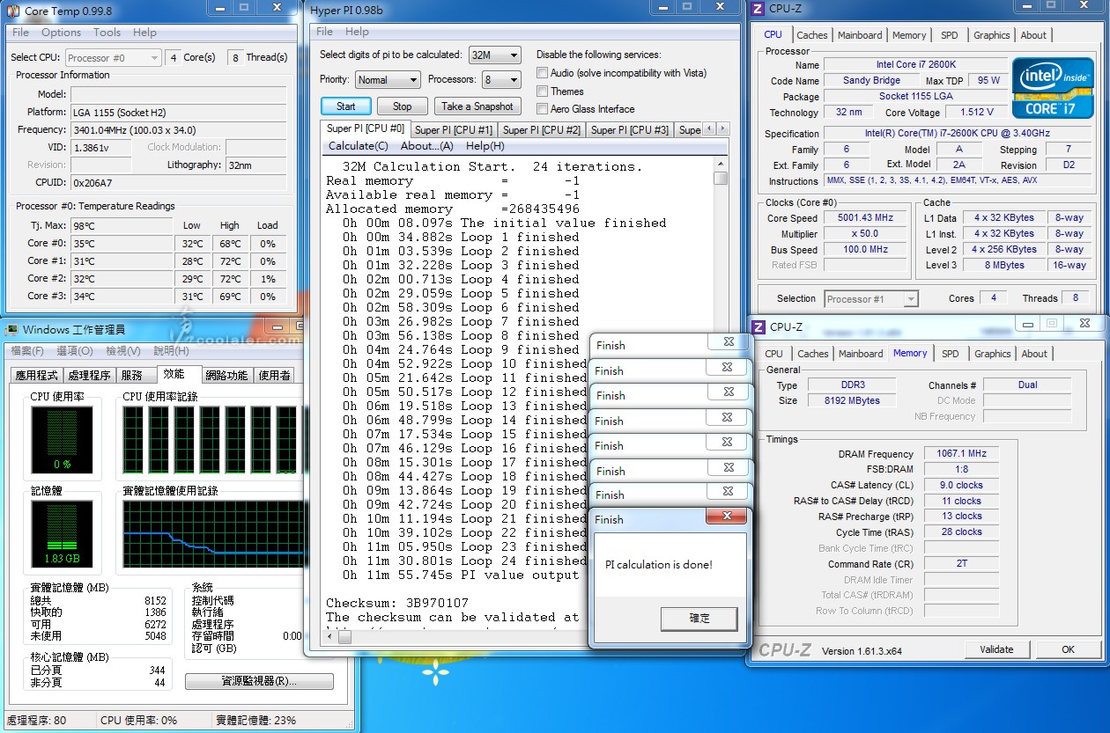Image resolution: width=1110 pixels, height=733 pixels.
Task: Switch to 應用程式 tab in Task Manager
Action: tap(37, 376)
